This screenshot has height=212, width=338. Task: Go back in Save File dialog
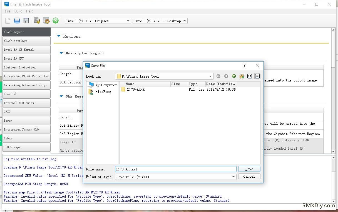pos(218,76)
